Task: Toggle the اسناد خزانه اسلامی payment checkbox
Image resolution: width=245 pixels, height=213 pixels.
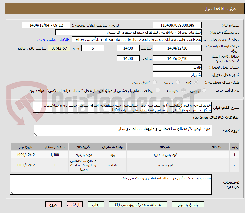Action: 158,90
